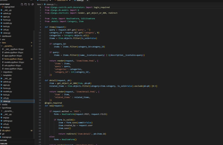Screen dimensions: 223x145
Task: Open signup.html in the file tree
Action: [9, 7]
